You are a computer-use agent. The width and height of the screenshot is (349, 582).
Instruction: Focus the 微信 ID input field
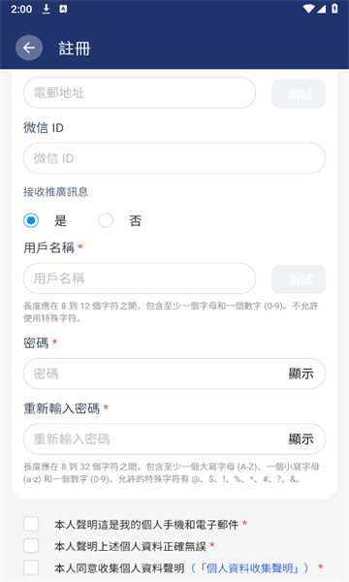[x=174, y=158]
